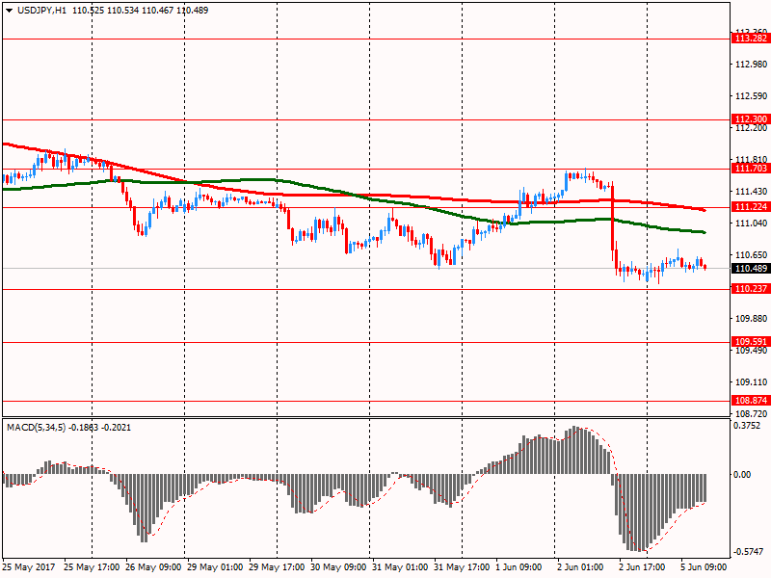Click the 31 May 01:00 time label
Viewport: 771px width, 578px height.
(x=400, y=567)
